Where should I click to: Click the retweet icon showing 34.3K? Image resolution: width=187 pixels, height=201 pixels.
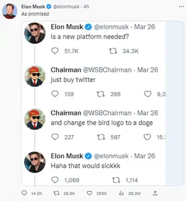[x=113, y=51]
